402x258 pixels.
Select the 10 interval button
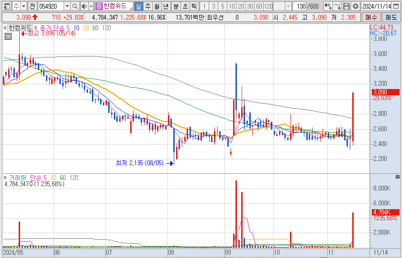(x=232, y=6)
